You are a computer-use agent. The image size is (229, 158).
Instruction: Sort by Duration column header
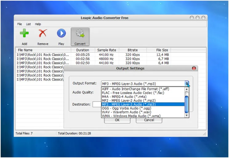[x=83, y=50]
